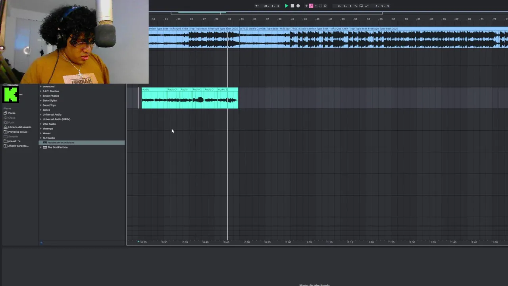
Task: Click Añadir carpeta... to add a folder
Action: [x=18, y=146]
